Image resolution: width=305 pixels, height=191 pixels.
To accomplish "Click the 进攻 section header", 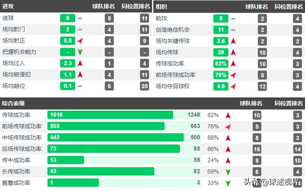I will point(8,6).
